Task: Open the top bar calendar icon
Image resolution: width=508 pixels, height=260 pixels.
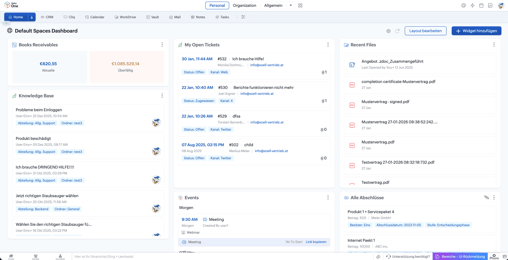Action: click(481, 5)
